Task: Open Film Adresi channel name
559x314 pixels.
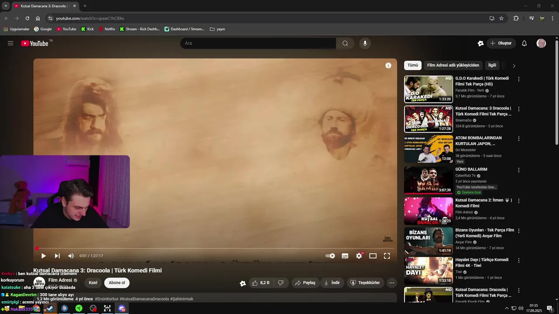Action: 60,280
